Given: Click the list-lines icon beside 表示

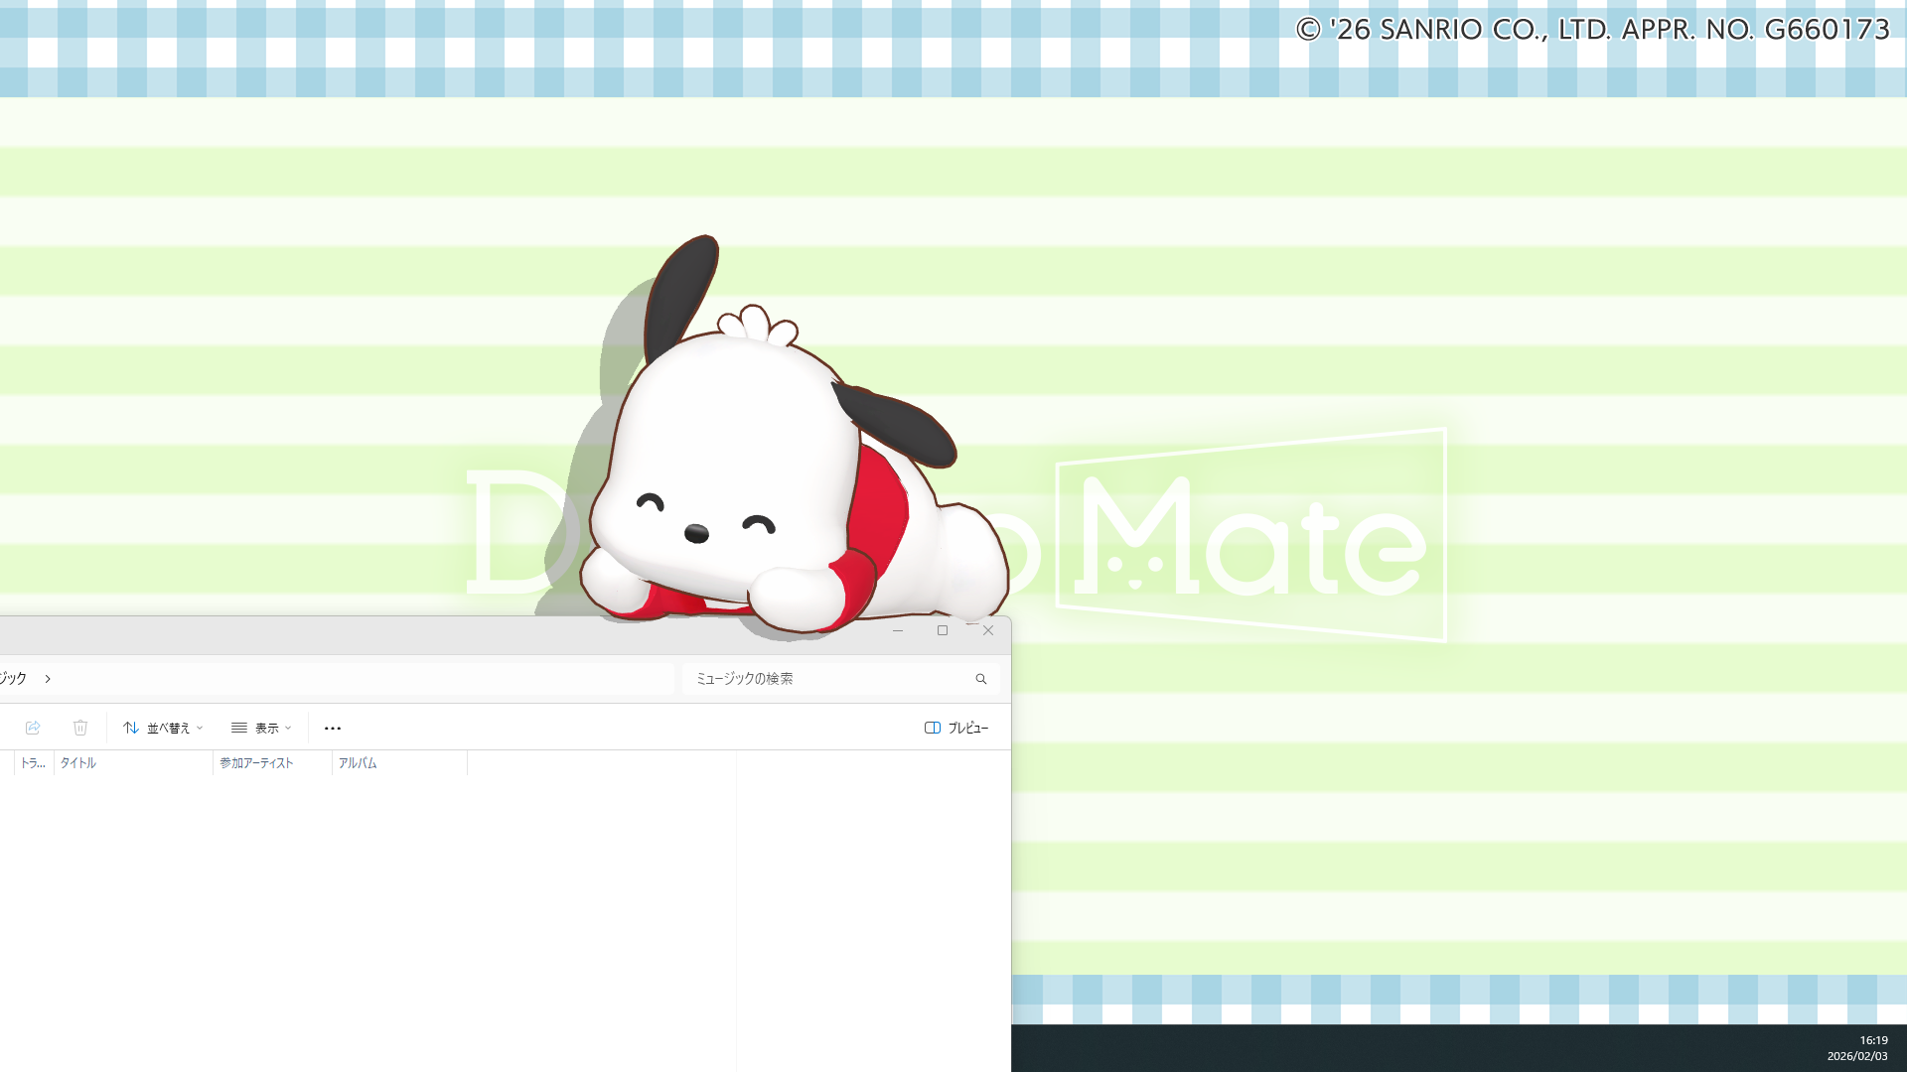Looking at the screenshot, I should click(x=238, y=728).
